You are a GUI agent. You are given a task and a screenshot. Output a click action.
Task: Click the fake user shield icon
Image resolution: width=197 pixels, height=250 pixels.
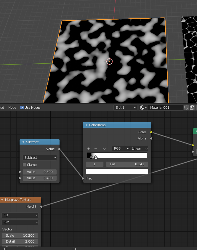tap(186, 108)
